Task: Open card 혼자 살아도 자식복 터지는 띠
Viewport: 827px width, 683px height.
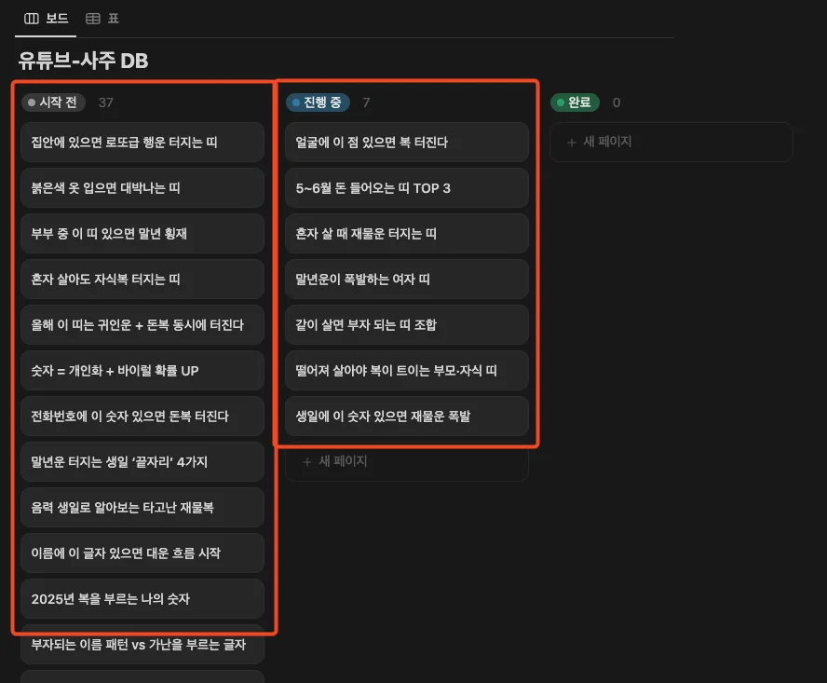Action: point(142,280)
